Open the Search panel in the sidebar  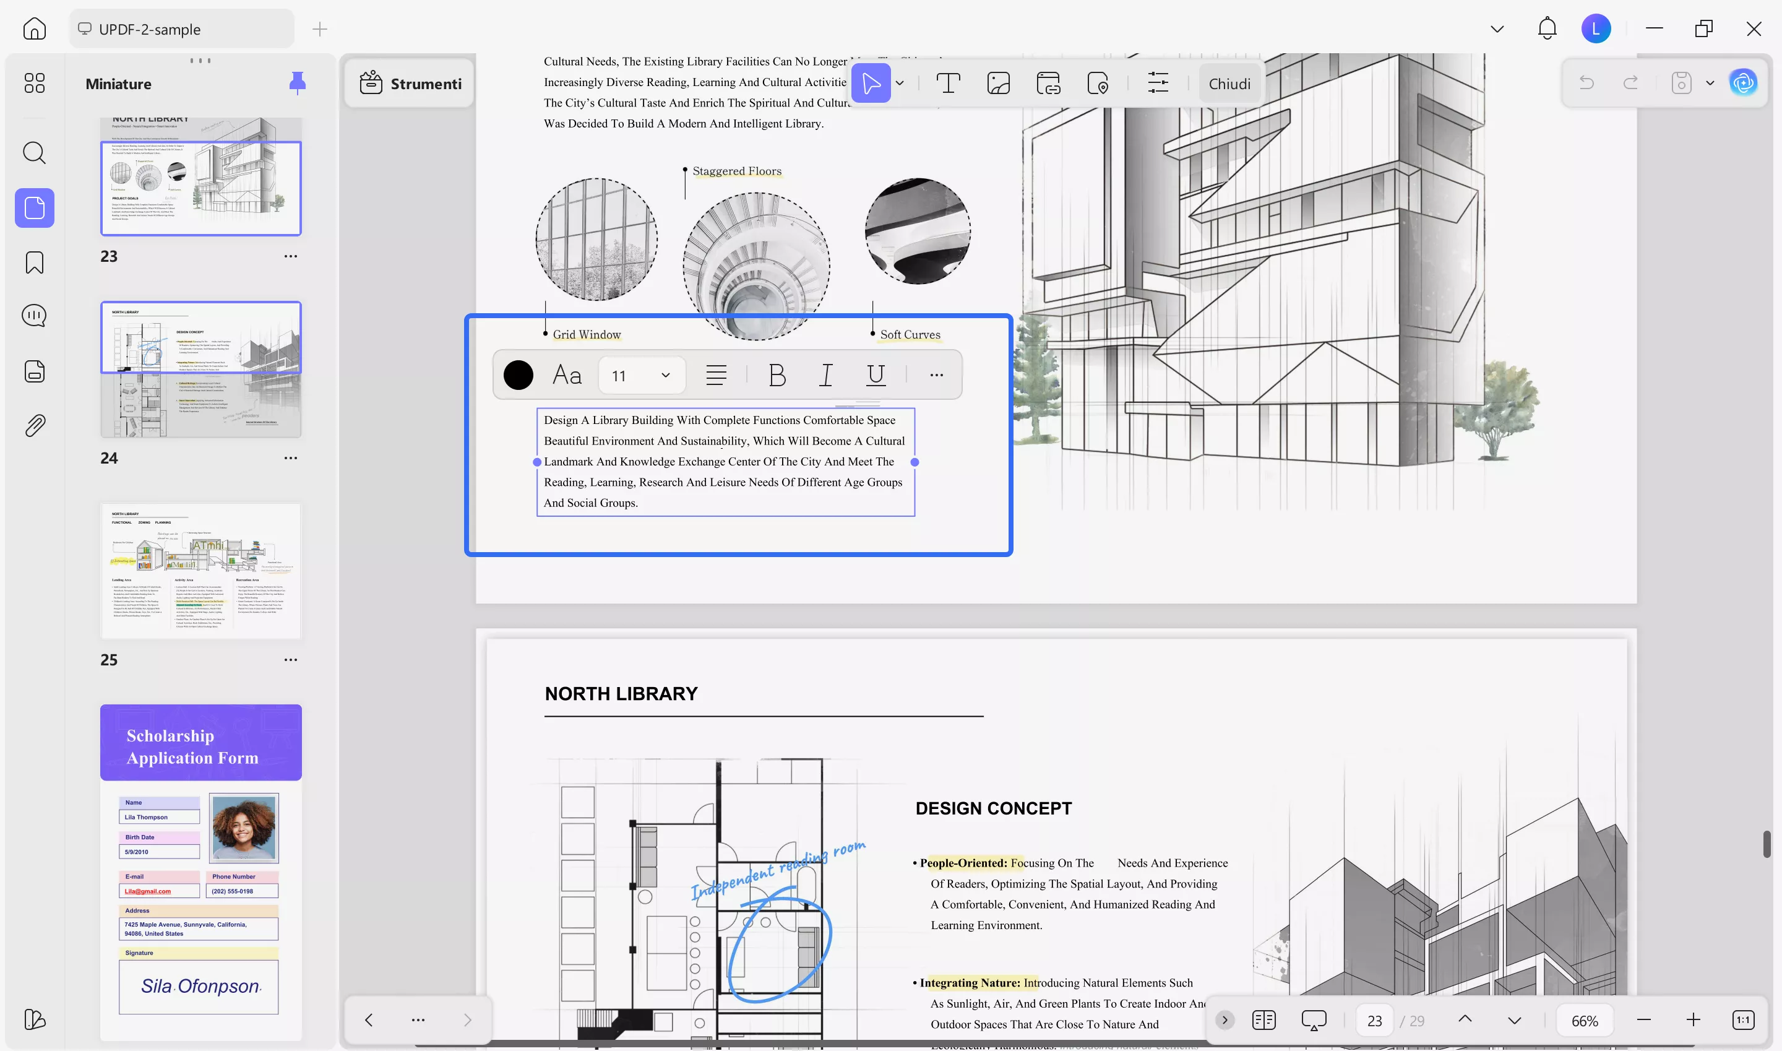(x=34, y=153)
